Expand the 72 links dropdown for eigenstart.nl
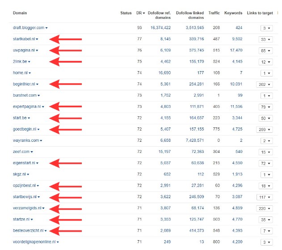Image resolution: width=282 pixels, height=250 pixels. pyautogui.click(x=265, y=163)
